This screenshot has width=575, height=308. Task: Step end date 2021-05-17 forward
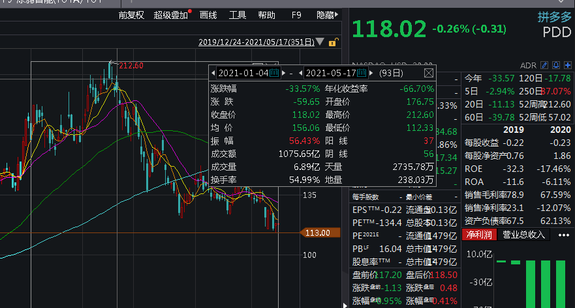click(371, 73)
